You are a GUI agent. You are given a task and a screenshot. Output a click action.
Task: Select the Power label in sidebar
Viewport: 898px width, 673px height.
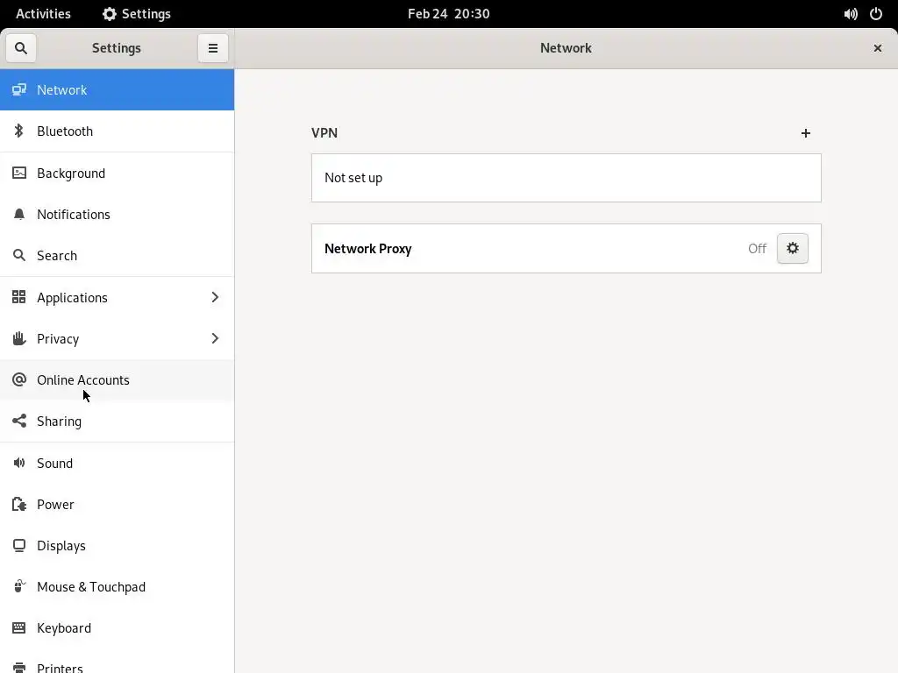[55, 504]
